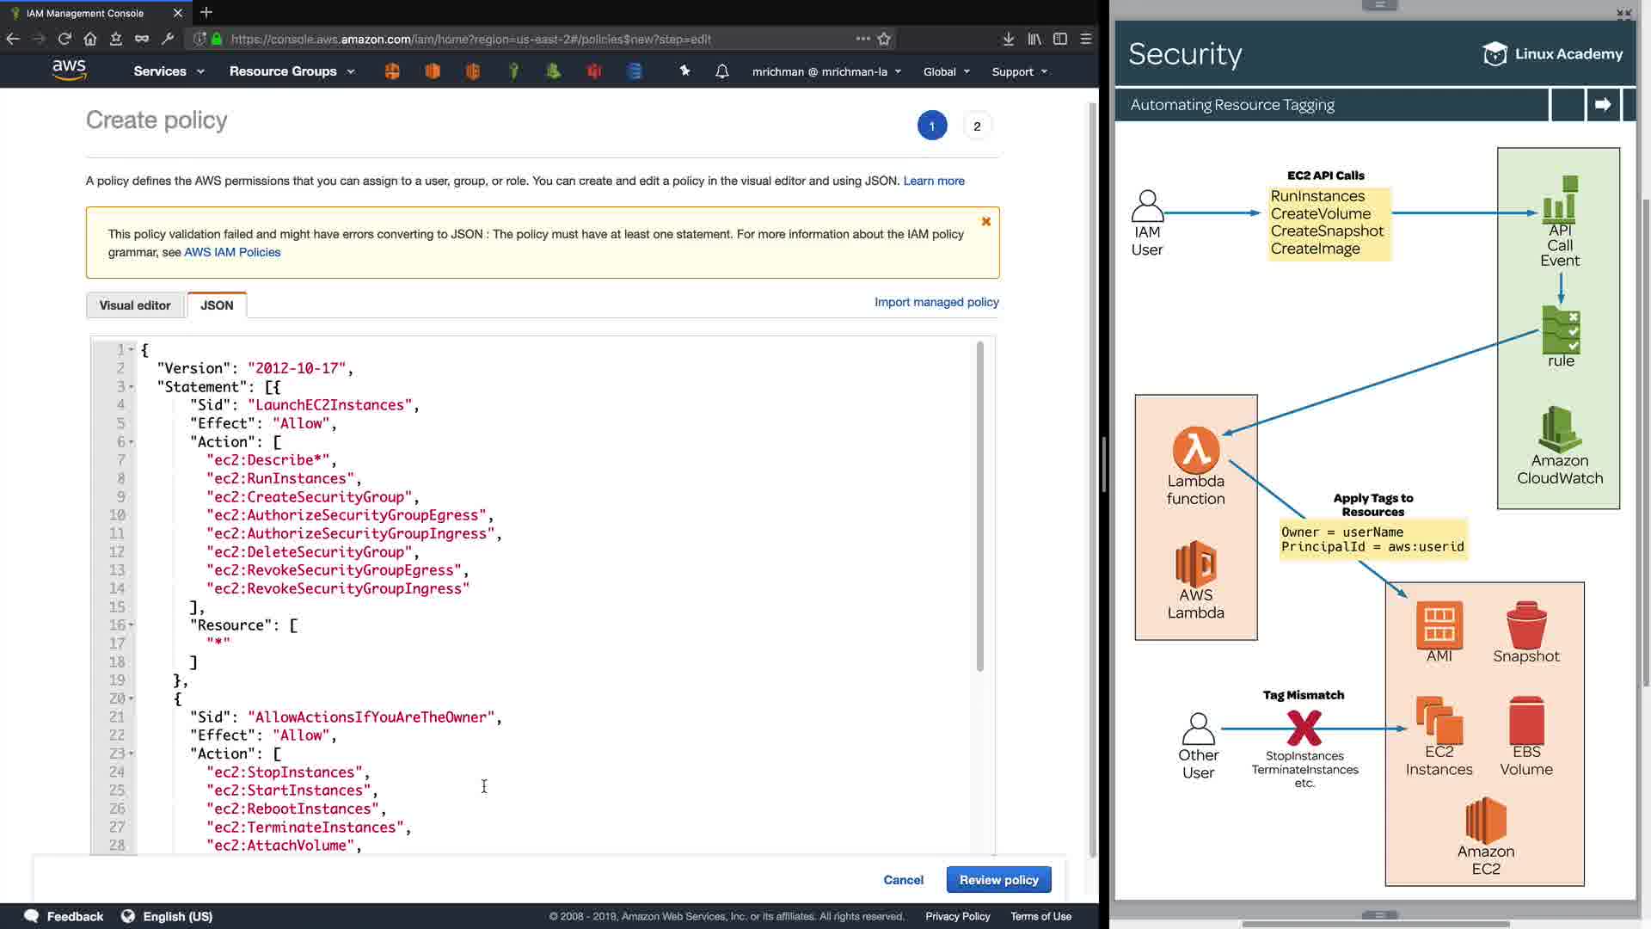
Task: Click the JSON editor vertical scrollbar
Action: 979,506
